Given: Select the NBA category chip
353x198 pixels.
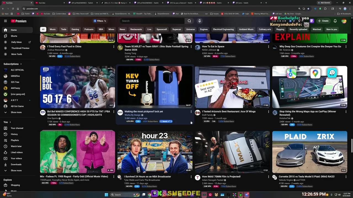Looking at the screenshot, I should (x=101, y=29).
